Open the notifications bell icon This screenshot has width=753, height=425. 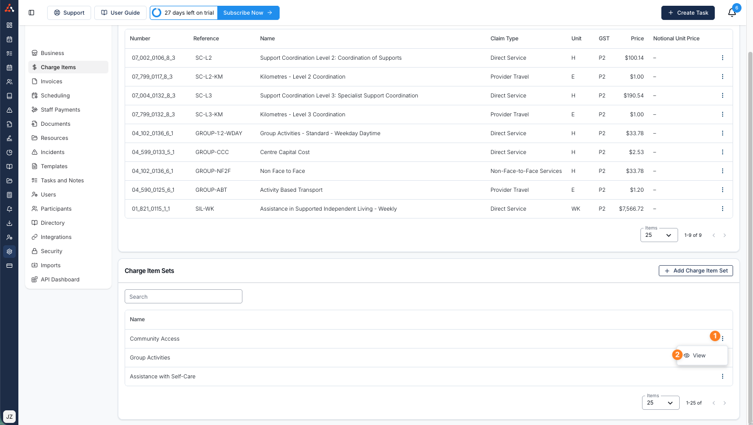point(732,13)
